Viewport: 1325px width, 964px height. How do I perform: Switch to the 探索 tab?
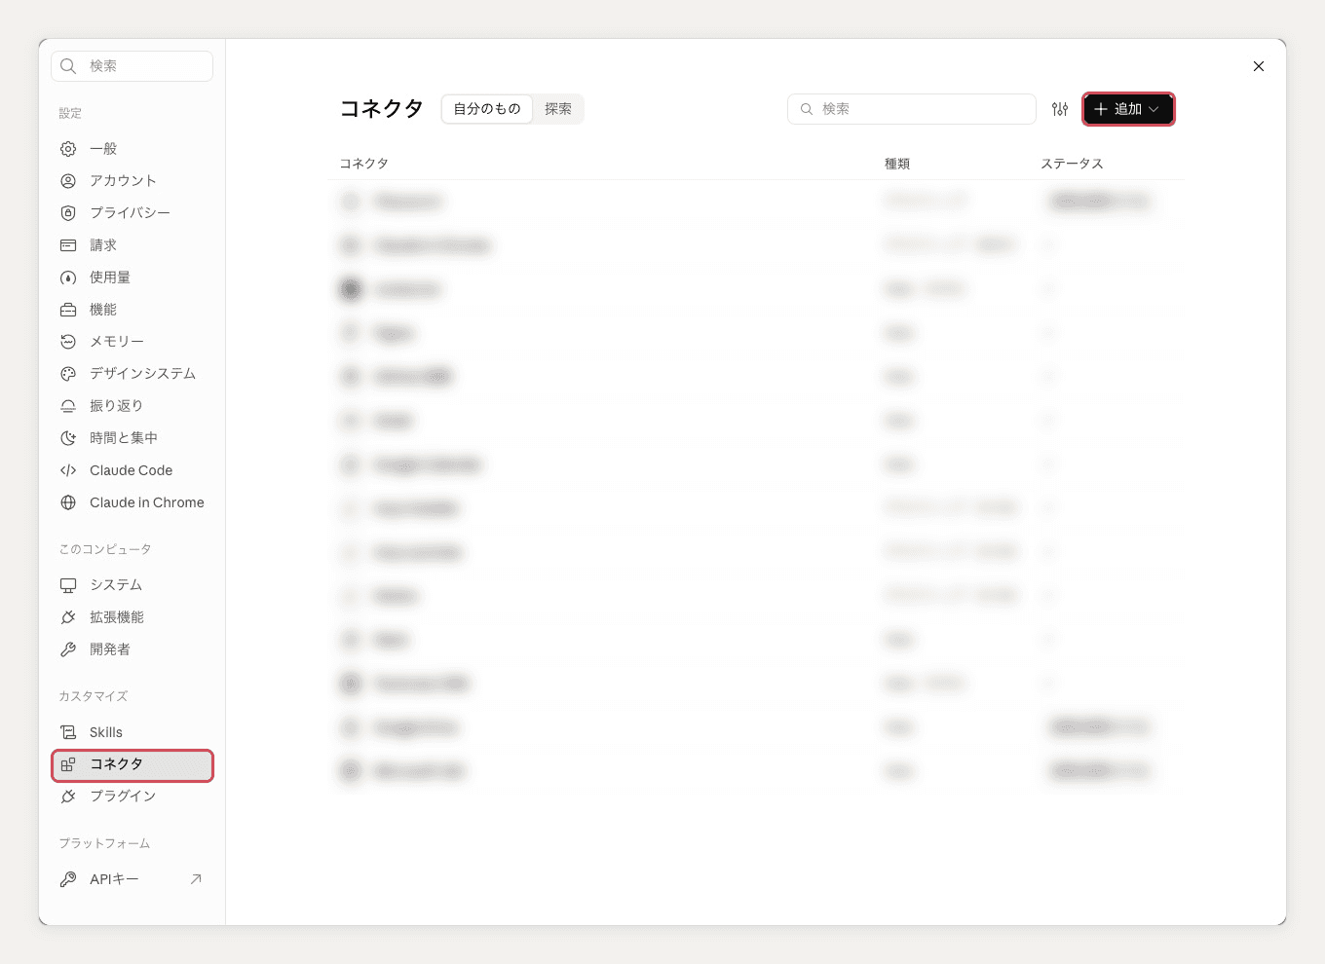pos(558,109)
